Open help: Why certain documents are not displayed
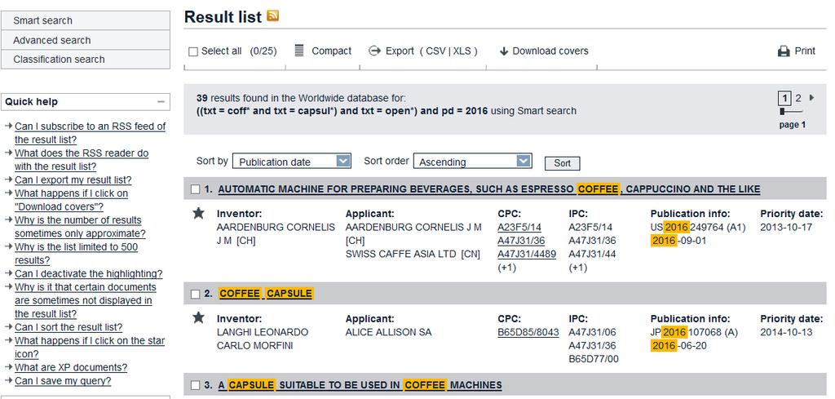835x399 pixels. (85, 300)
